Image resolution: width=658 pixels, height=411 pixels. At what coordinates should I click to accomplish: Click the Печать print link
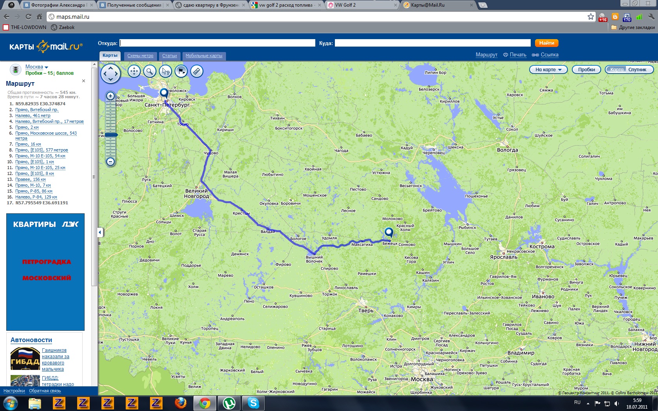pos(515,55)
